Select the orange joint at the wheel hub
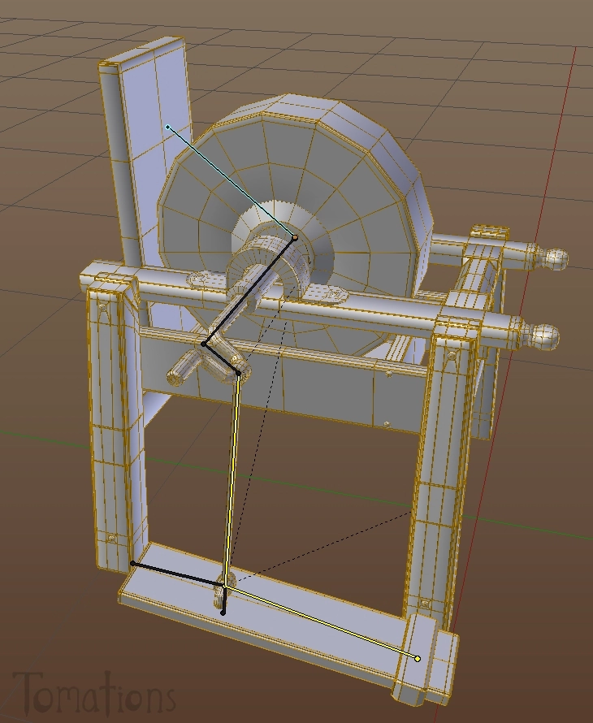593x723 pixels. pos(295,238)
